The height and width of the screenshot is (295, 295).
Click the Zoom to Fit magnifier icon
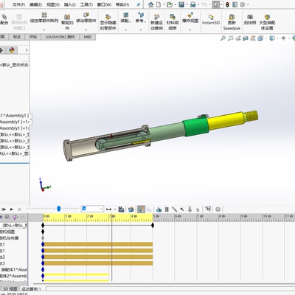click(223, 38)
